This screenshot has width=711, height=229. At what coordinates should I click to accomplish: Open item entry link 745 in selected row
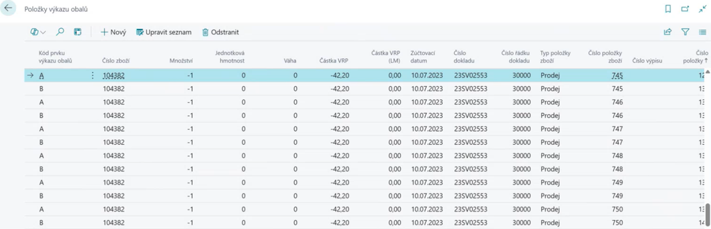(x=617, y=76)
